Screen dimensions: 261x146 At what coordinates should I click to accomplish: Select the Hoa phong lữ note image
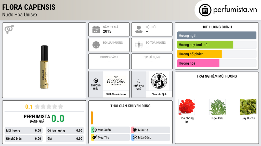187,107
